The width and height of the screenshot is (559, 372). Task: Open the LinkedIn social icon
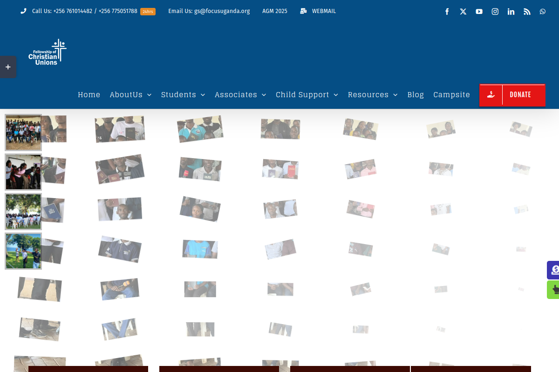coord(511,12)
